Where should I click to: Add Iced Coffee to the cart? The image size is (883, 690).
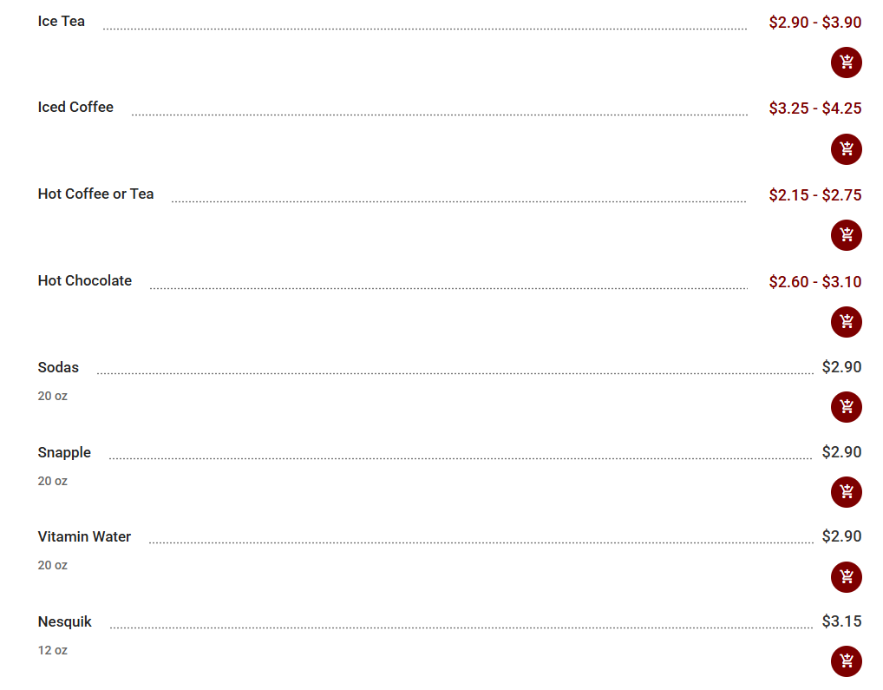tap(847, 149)
